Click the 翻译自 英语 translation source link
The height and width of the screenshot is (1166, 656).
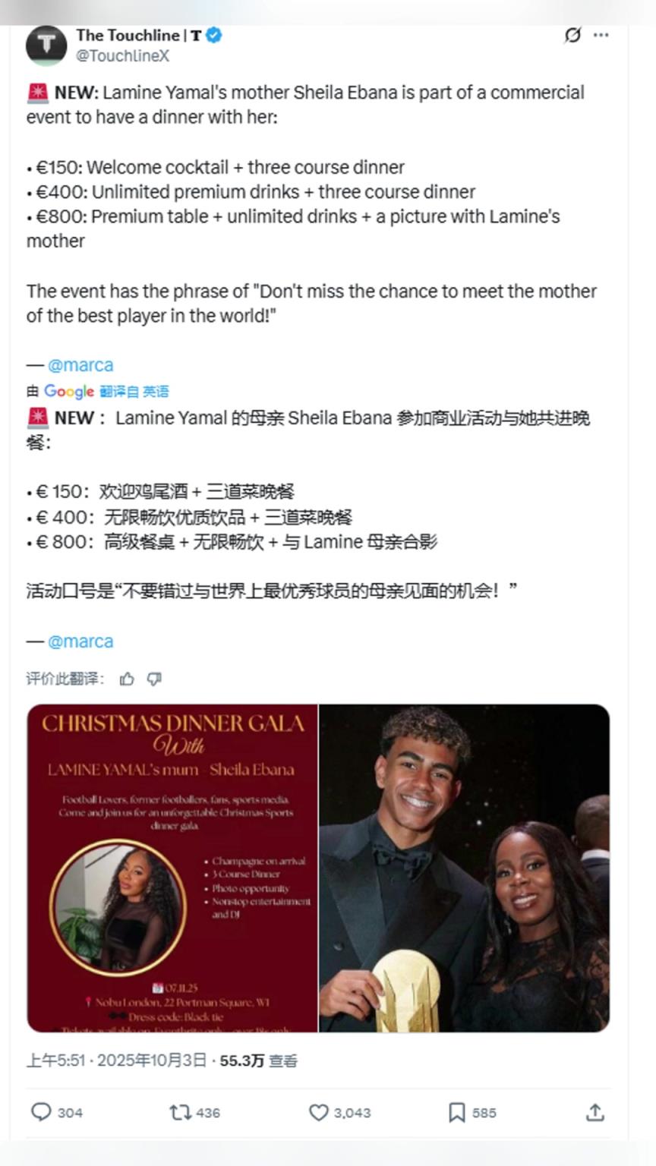coord(134,392)
